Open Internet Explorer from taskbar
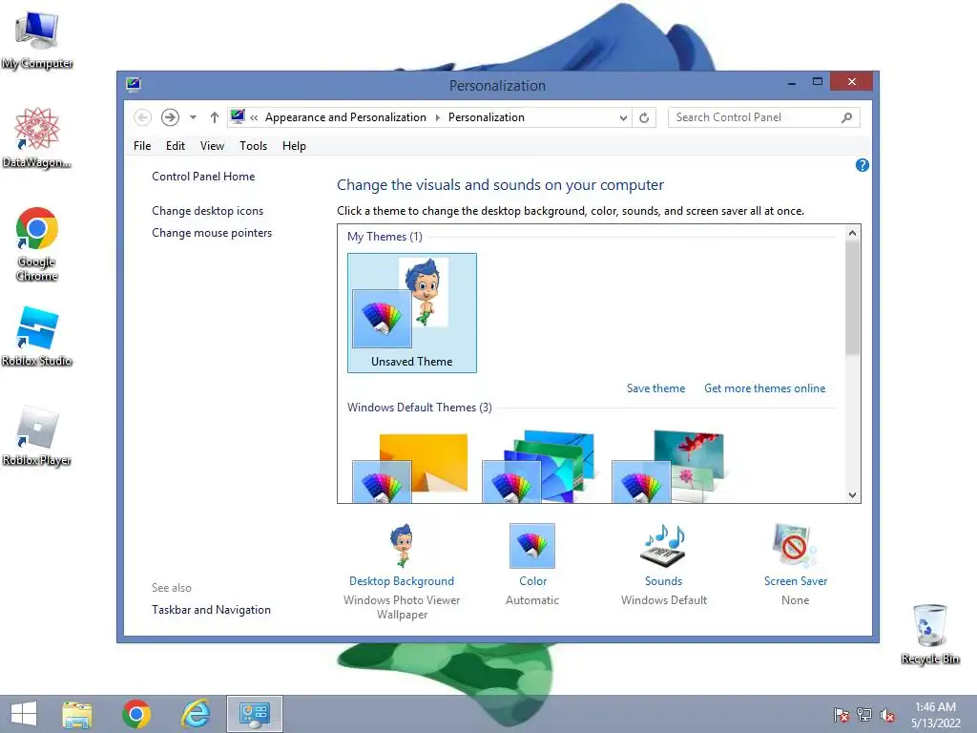Image resolution: width=977 pixels, height=733 pixels. 195,714
